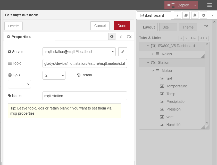Expand the Relais group
This screenshot has width=217, height=165.
click(x=153, y=54)
